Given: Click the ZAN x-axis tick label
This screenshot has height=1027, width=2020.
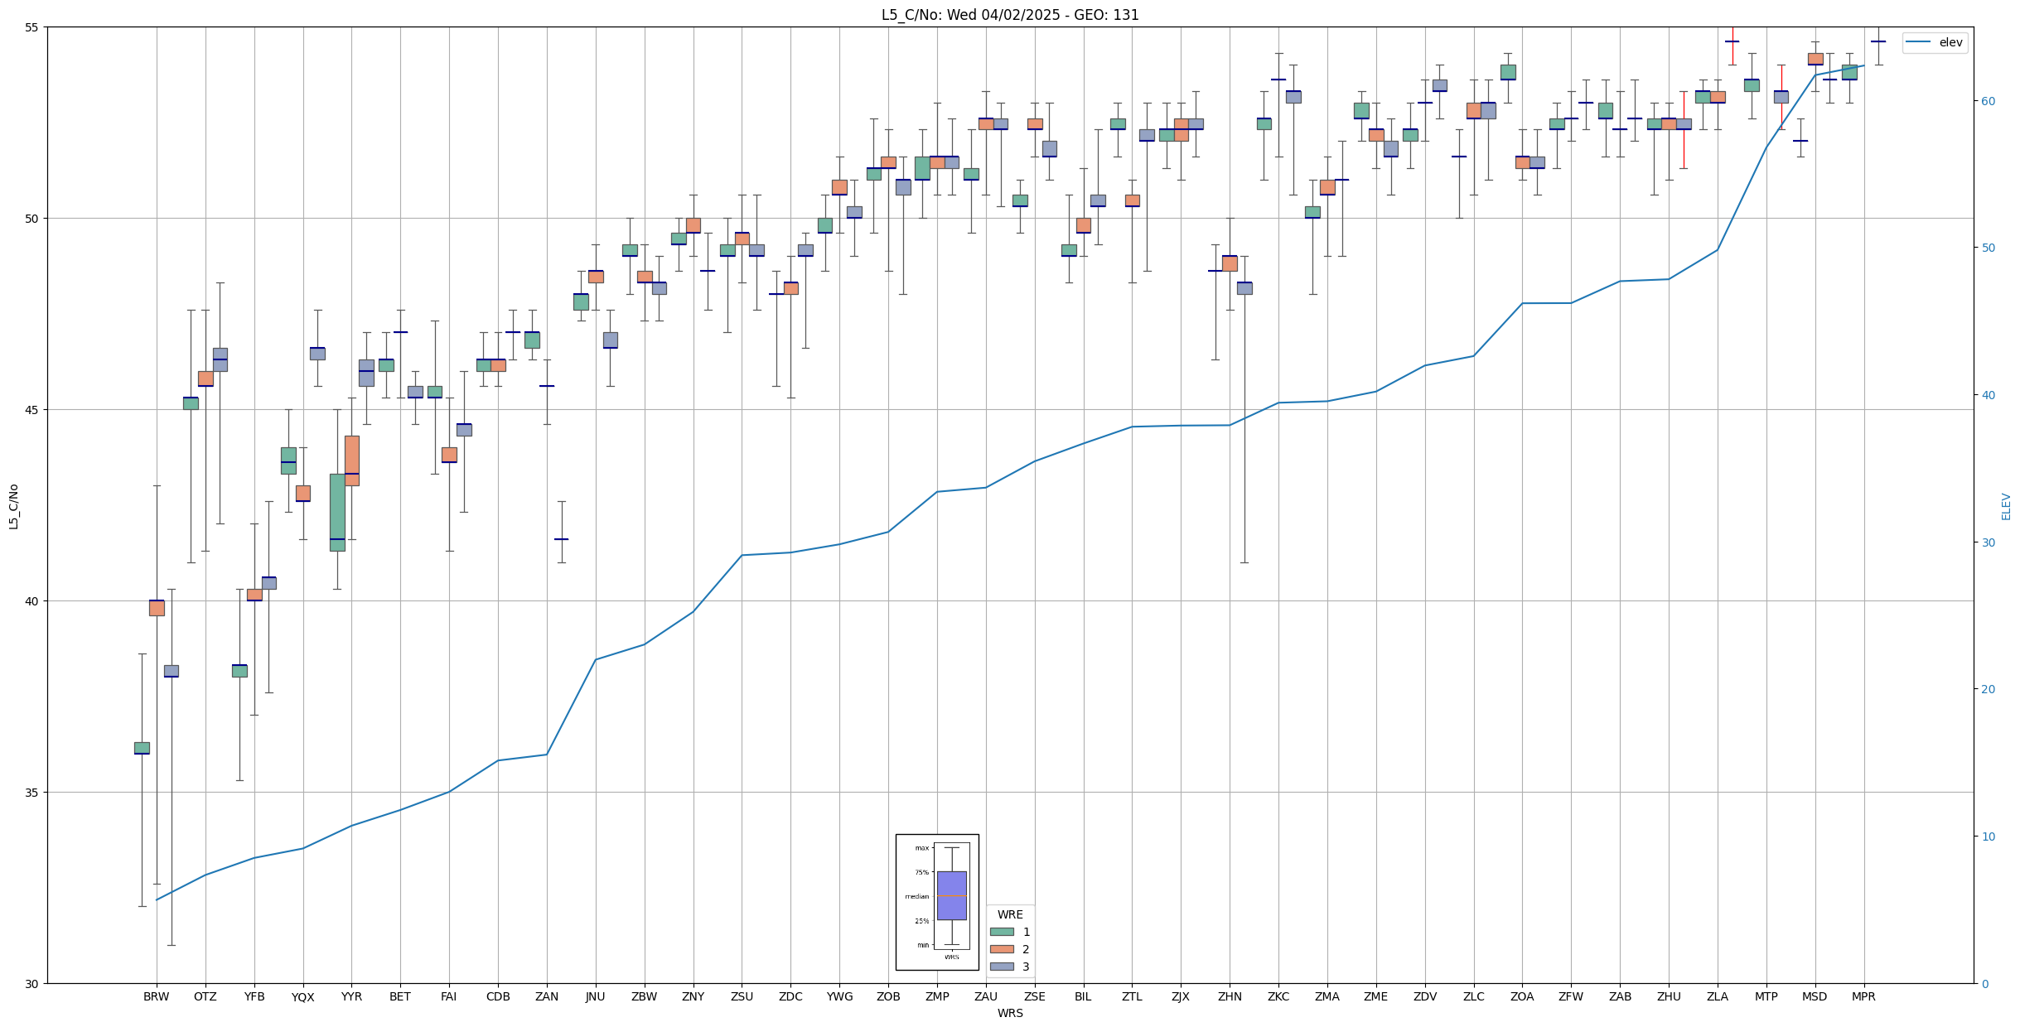Looking at the screenshot, I should click(547, 997).
